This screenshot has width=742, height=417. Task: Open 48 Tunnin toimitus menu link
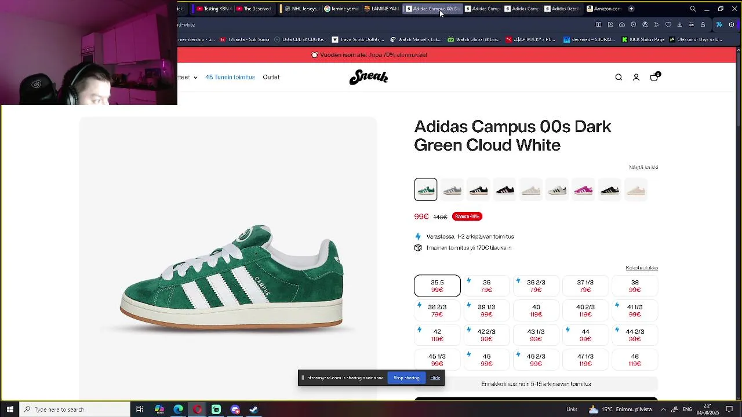(230, 77)
